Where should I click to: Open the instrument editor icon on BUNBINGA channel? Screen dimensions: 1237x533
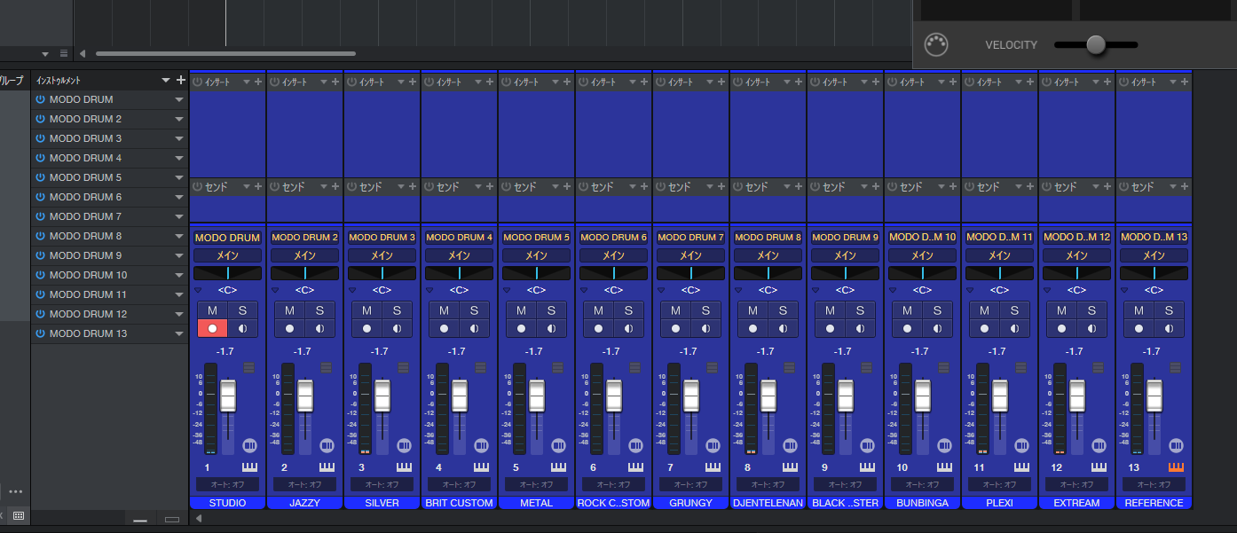[944, 445]
